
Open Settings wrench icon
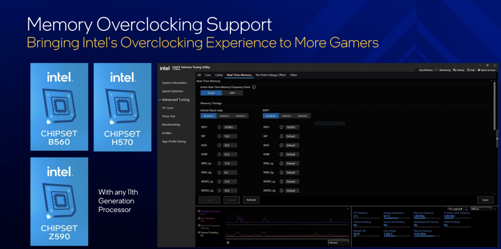(455, 70)
